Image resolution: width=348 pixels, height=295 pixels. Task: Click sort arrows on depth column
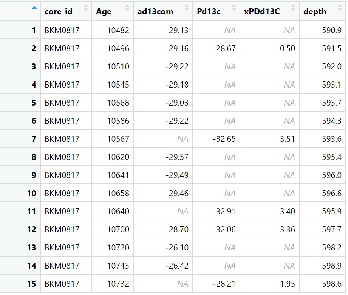[x=340, y=8]
